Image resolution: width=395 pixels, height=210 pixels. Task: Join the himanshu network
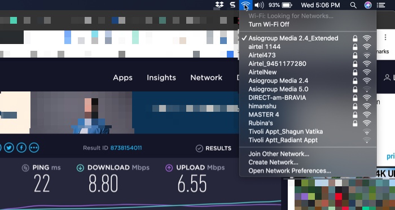pyautogui.click(x=308, y=106)
